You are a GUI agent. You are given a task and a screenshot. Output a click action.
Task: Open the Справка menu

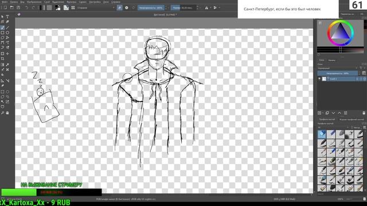point(116,2)
